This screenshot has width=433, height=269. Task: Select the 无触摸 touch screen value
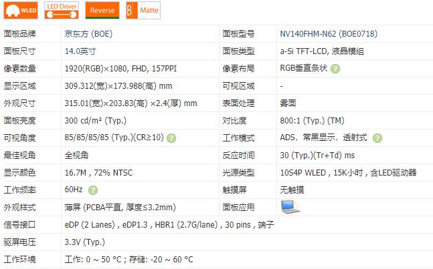pos(292,190)
